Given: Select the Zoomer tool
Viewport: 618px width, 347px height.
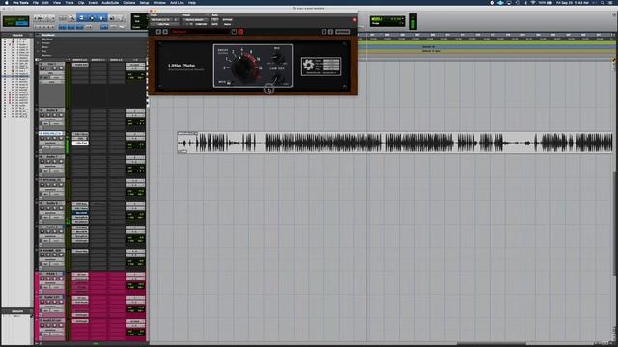Looking at the screenshot, I should [x=72, y=18].
